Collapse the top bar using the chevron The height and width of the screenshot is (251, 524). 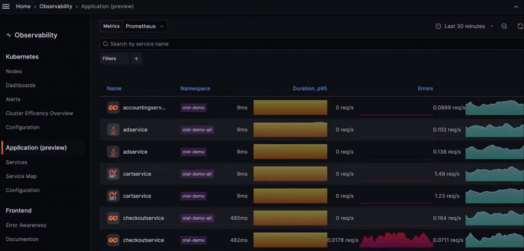[516, 7]
